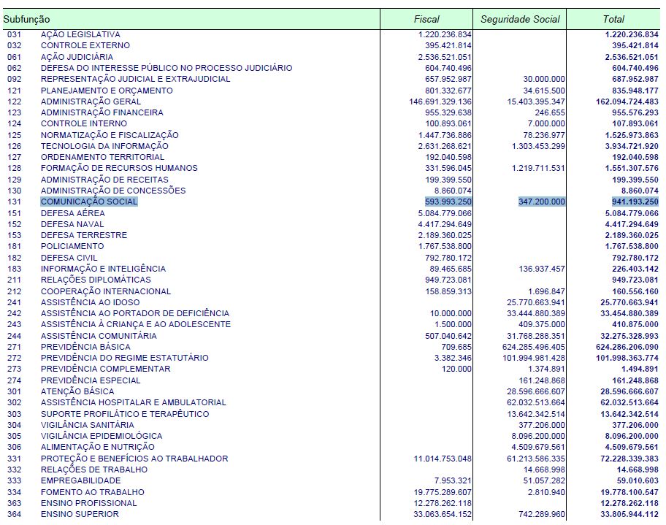Select ADMINISTRAÇÃO DE RECEITAS label
The height and width of the screenshot is (525, 666).
pyautogui.click(x=104, y=180)
